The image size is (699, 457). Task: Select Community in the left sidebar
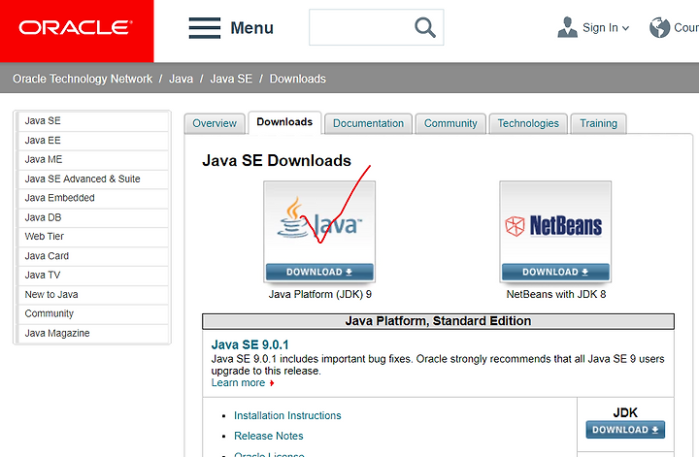(x=92, y=314)
